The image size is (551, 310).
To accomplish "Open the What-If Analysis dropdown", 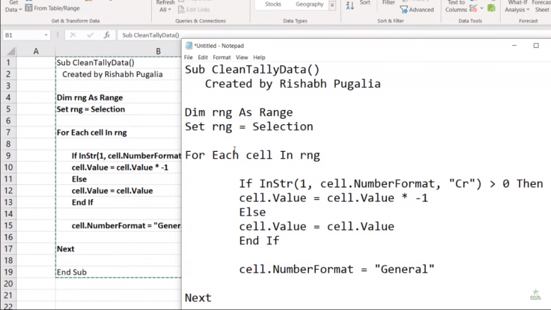I will click(x=516, y=10).
